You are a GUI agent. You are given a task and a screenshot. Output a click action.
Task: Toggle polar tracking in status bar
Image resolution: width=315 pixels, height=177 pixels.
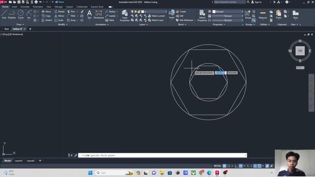click(241, 166)
